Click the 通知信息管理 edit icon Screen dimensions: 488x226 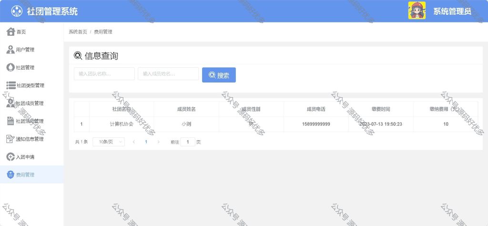pos(10,139)
